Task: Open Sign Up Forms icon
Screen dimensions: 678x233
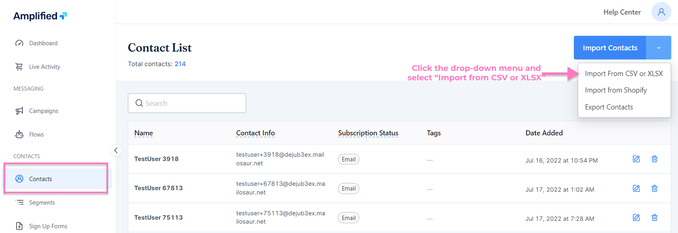Action: pos(19,226)
